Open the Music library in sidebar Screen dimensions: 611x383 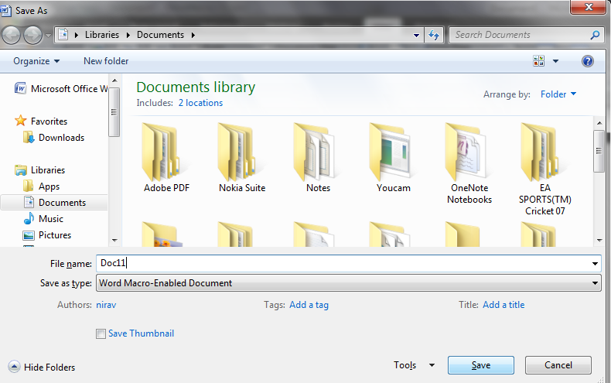tap(43, 219)
